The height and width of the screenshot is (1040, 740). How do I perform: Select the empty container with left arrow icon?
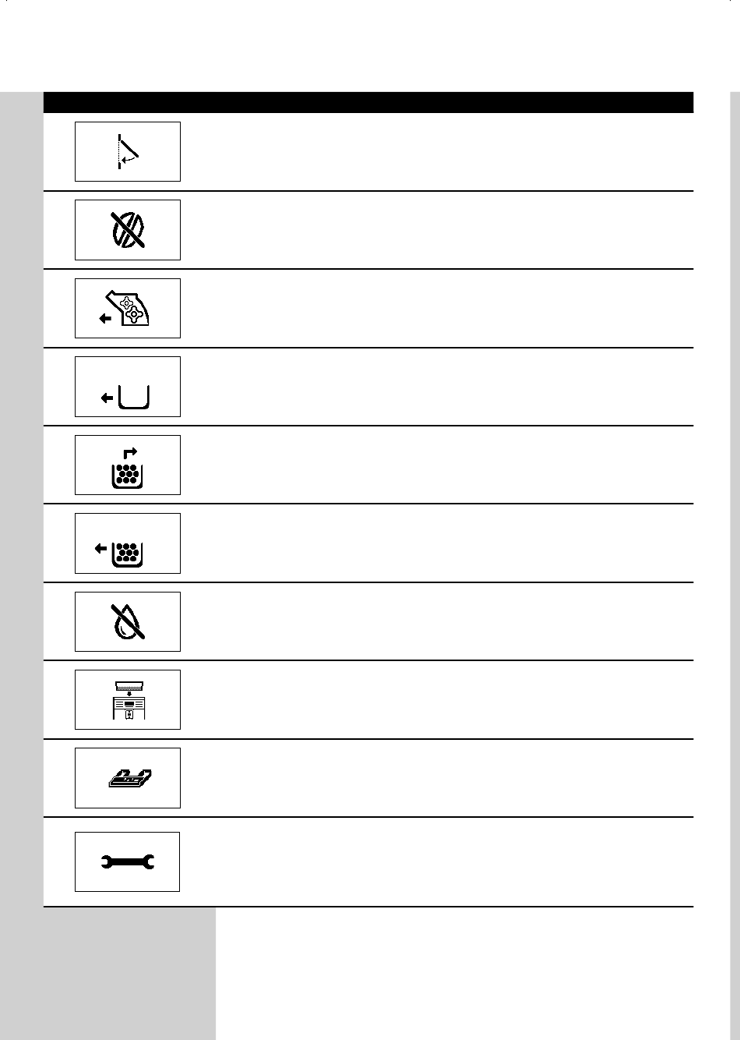127,387
